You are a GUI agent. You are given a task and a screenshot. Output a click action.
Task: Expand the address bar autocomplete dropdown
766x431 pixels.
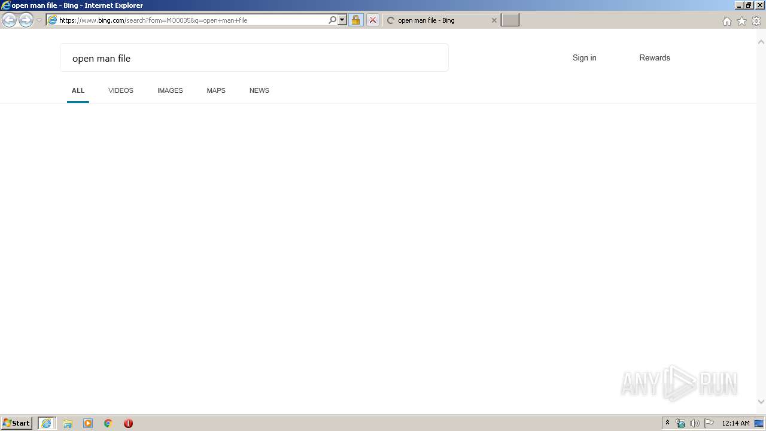[342, 20]
